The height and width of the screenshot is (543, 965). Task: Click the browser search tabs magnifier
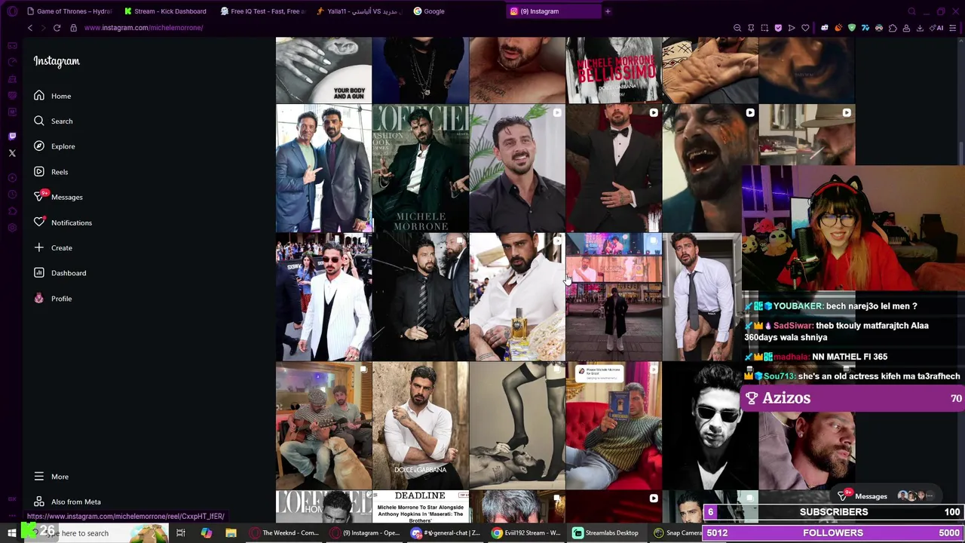[x=911, y=11]
